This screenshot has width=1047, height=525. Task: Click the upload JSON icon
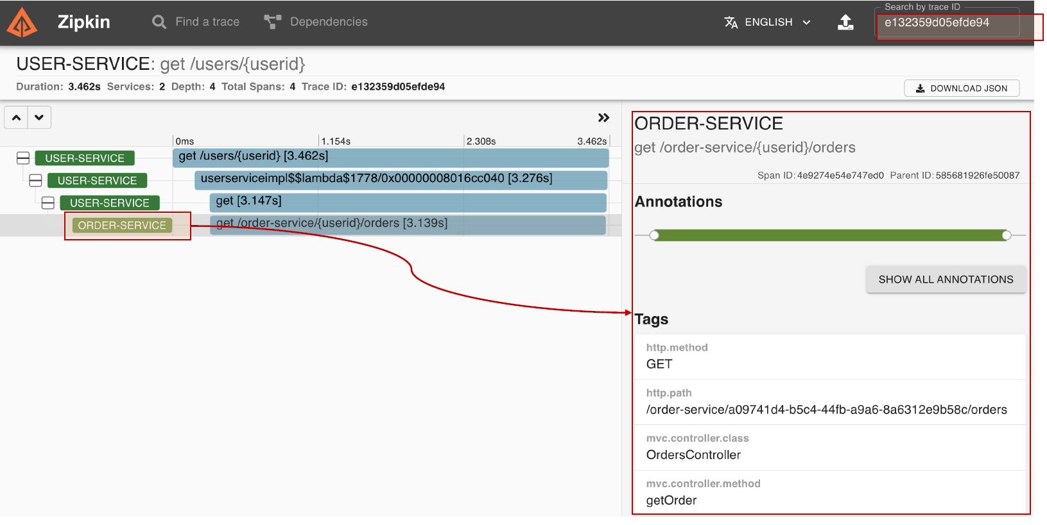coord(846,22)
